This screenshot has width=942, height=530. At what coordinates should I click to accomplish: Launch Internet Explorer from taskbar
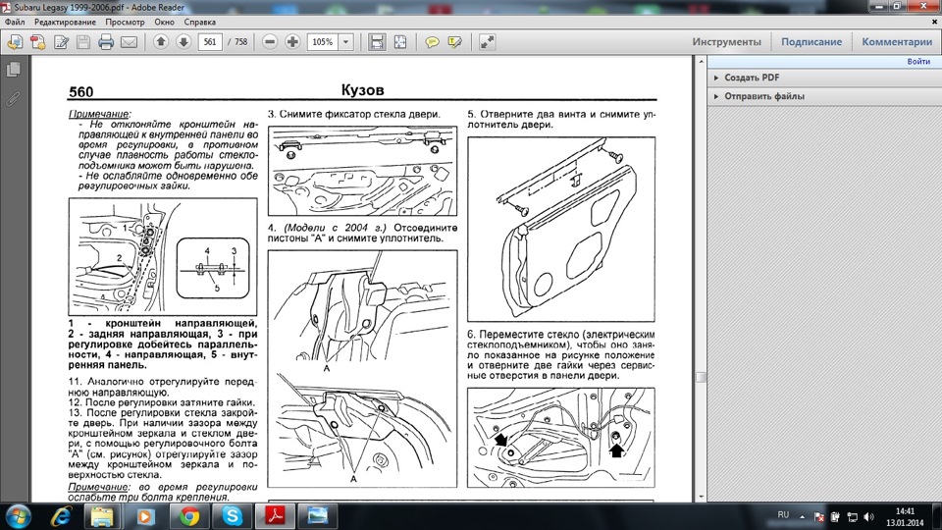click(61, 516)
